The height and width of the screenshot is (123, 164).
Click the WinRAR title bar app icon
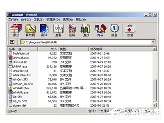(x=9, y=15)
